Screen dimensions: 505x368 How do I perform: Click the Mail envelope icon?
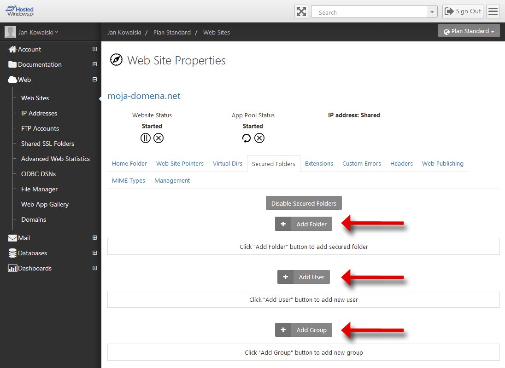[x=12, y=238]
